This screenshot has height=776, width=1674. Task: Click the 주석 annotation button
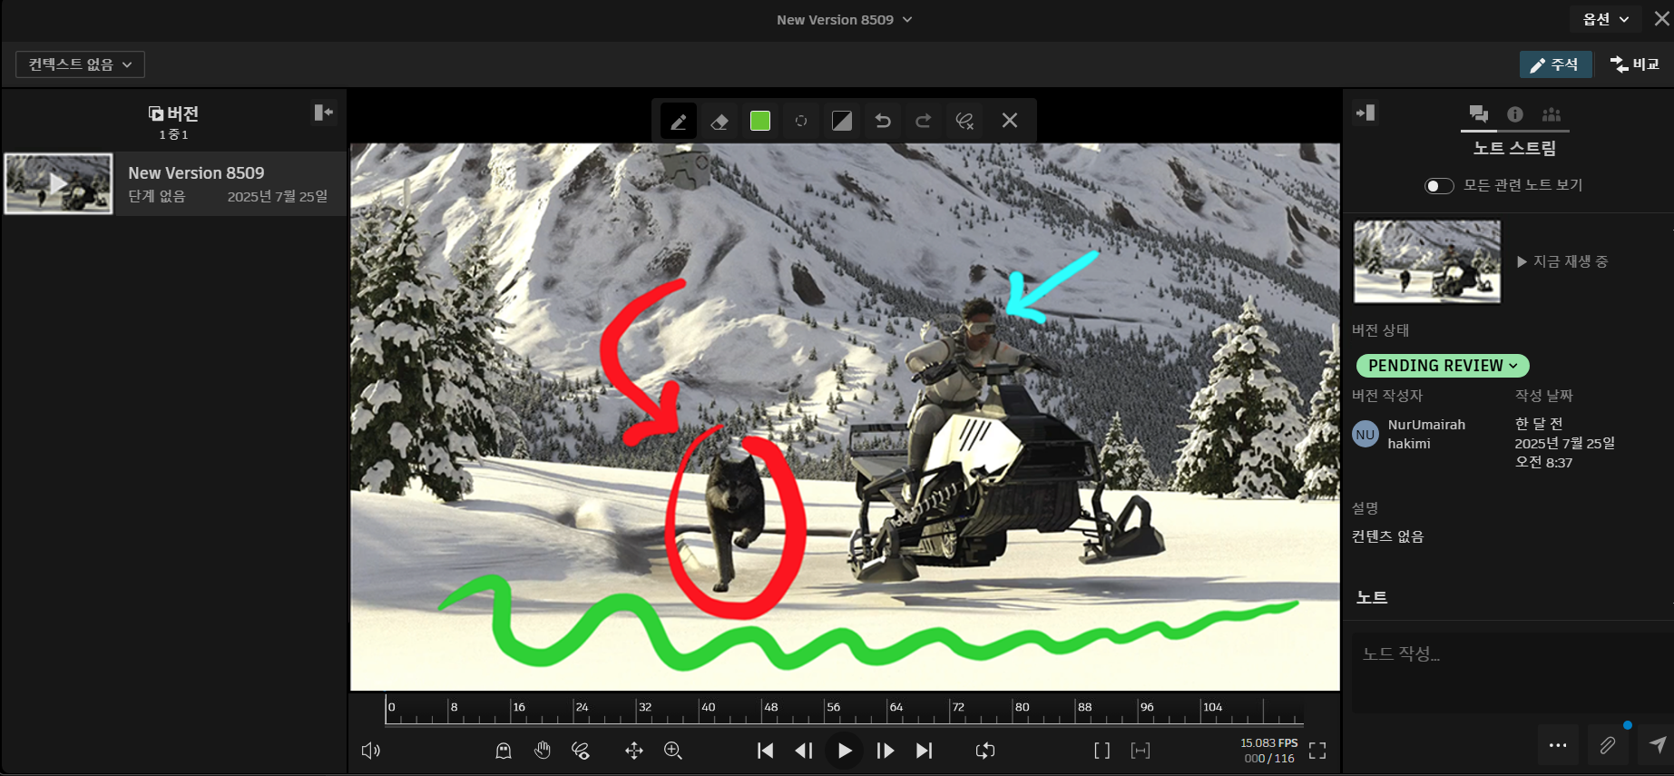(x=1555, y=64)
